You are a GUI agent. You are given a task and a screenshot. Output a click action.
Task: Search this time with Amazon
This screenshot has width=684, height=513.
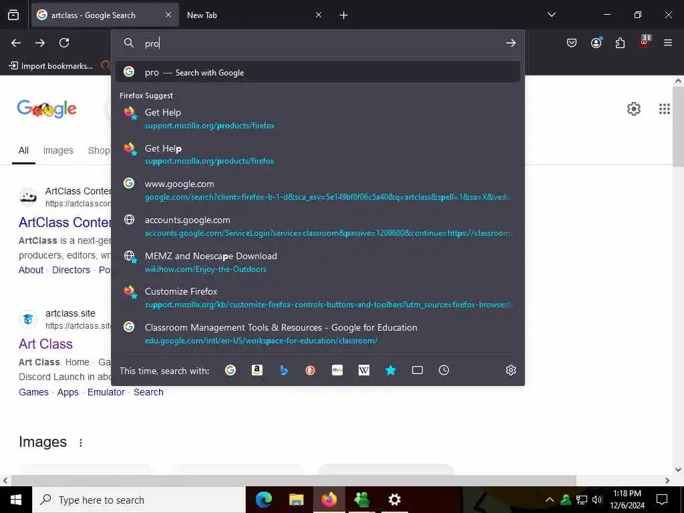[257, 370]
